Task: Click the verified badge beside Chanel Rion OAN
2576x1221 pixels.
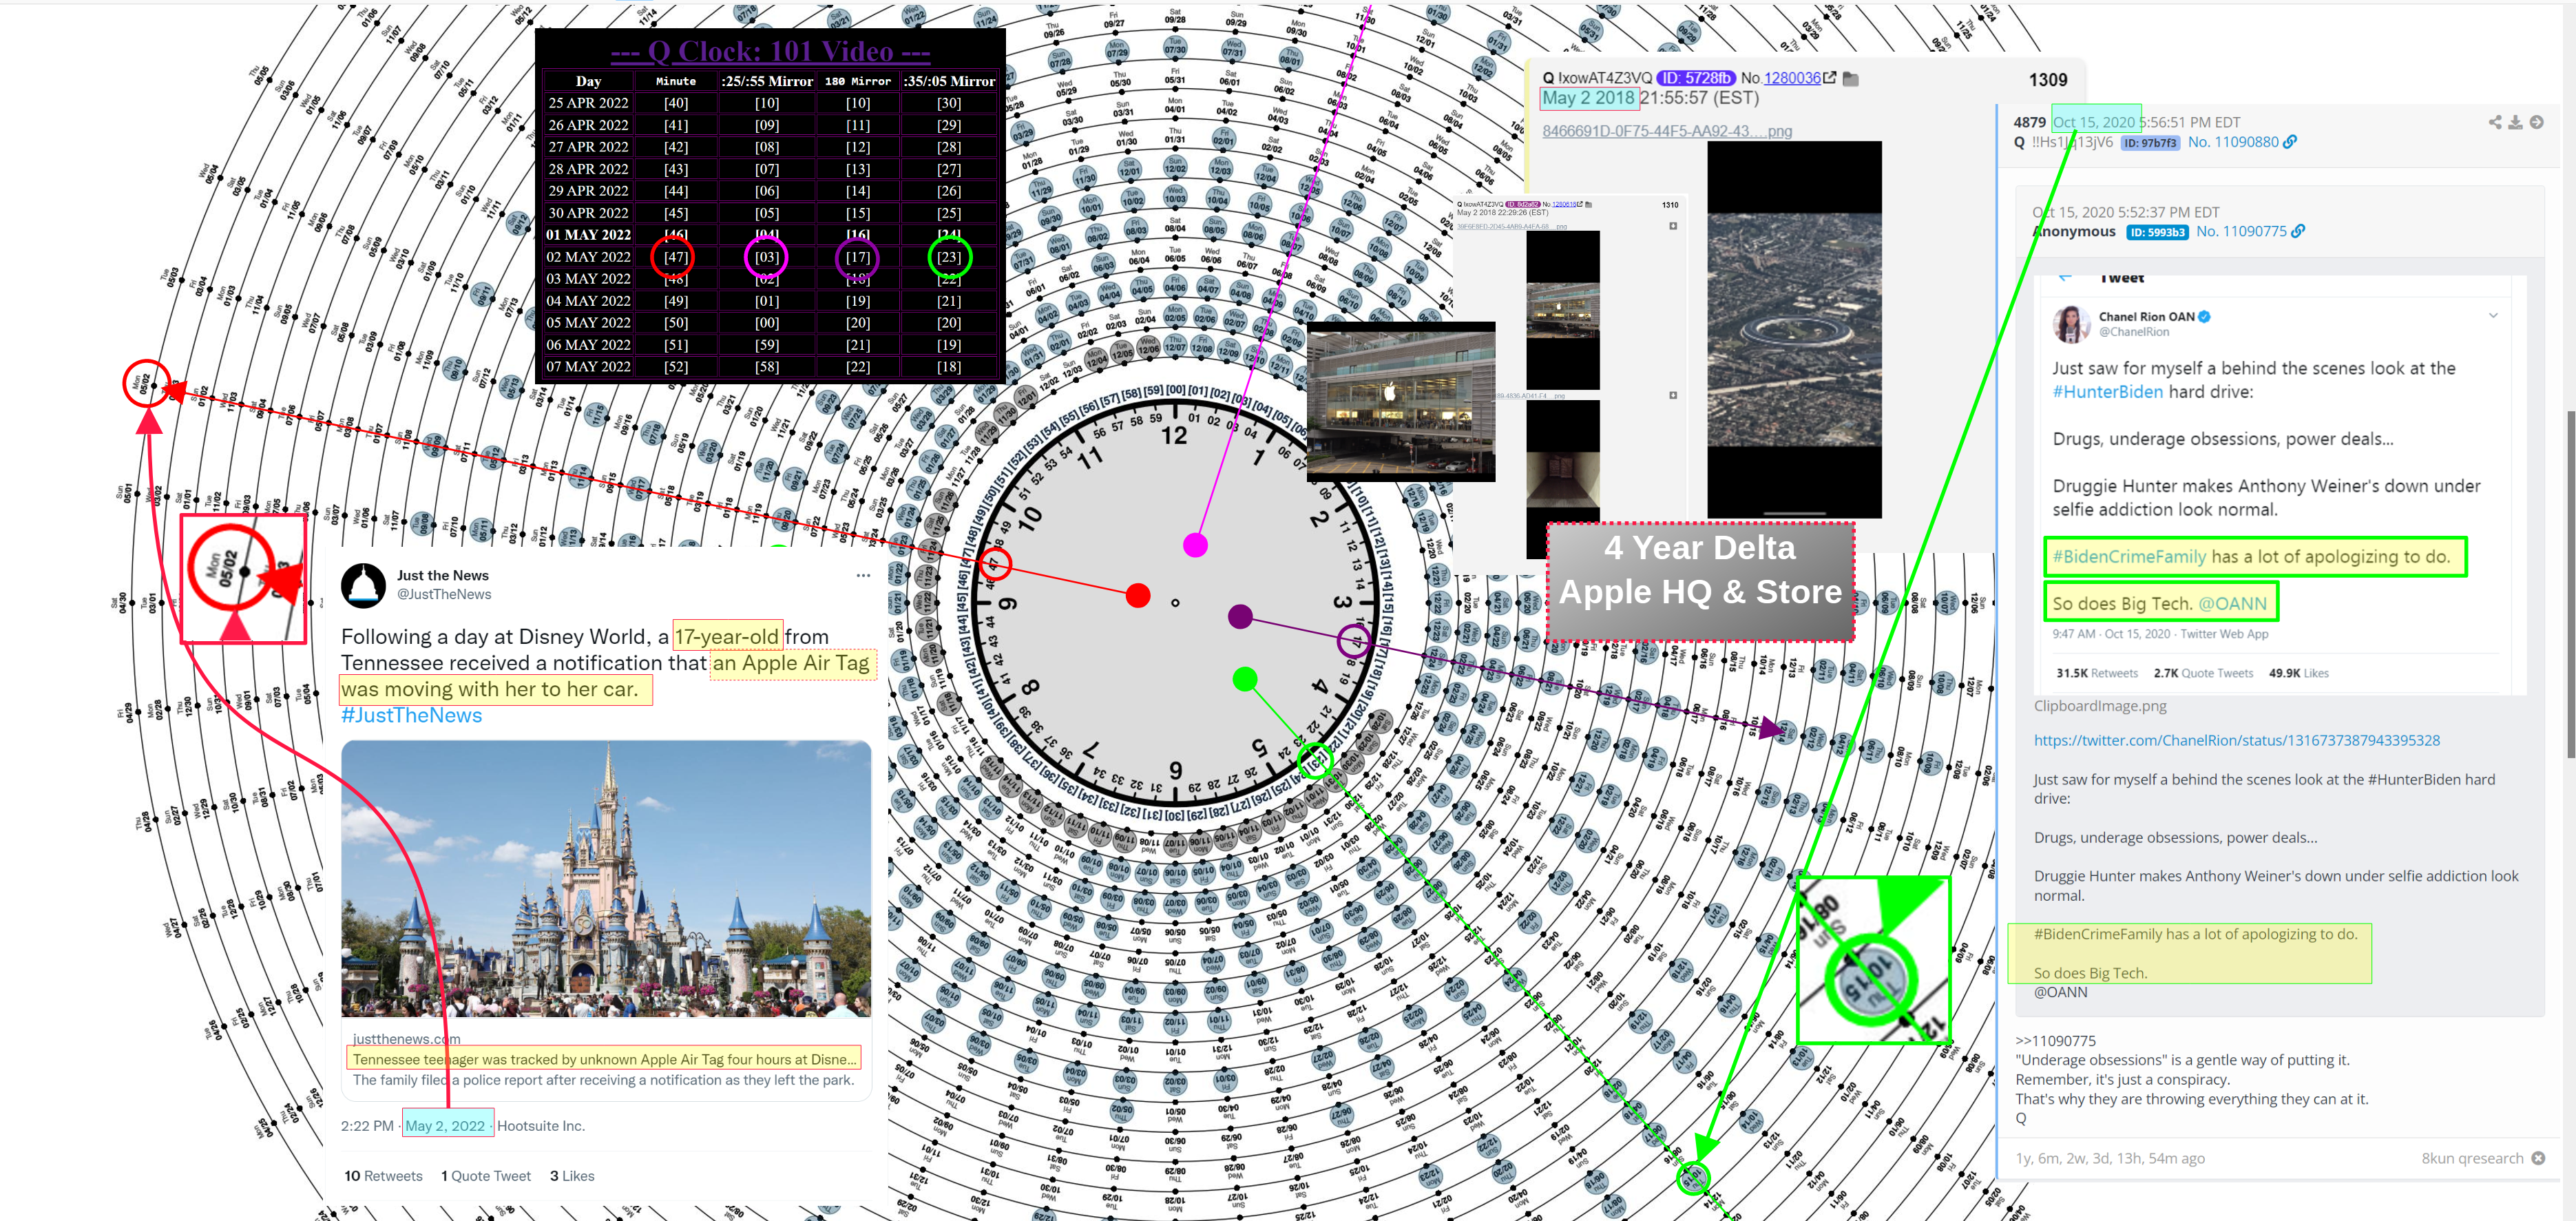Action: click(x=2205, y=317)
